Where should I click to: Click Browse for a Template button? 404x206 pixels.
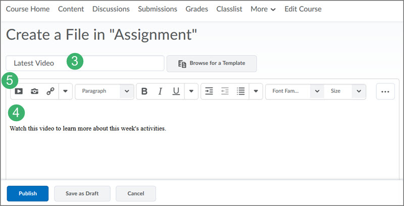click(x=212, y=63)
